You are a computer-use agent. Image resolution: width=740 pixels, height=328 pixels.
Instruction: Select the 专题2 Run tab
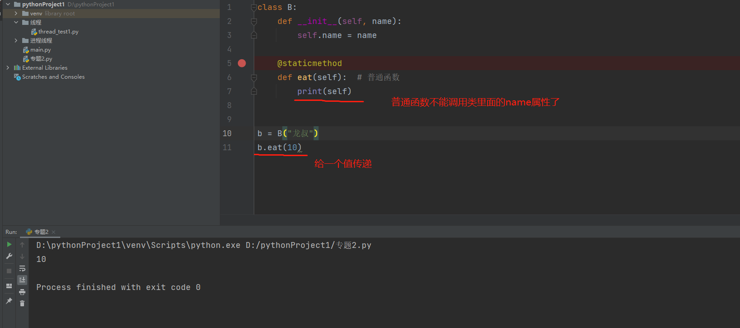[x=38, y=232]
